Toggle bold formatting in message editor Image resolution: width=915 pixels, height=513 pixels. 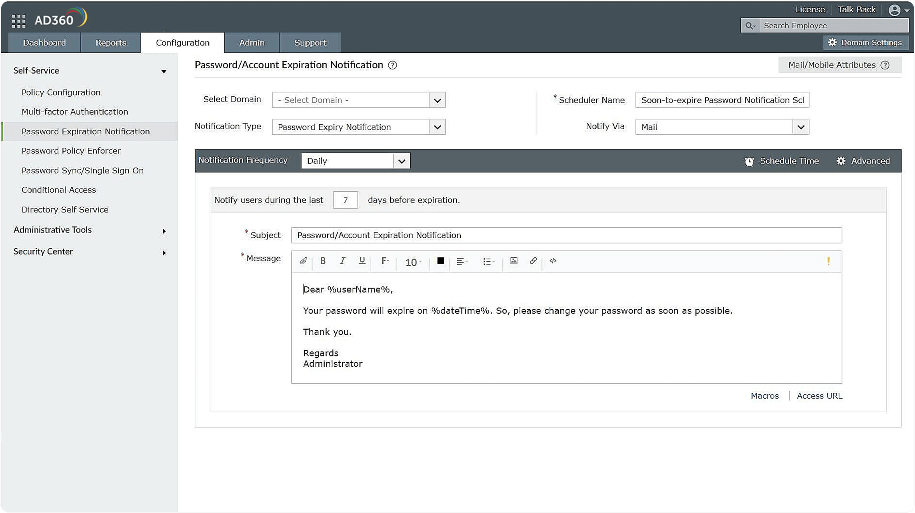click(x=323, y=261)
